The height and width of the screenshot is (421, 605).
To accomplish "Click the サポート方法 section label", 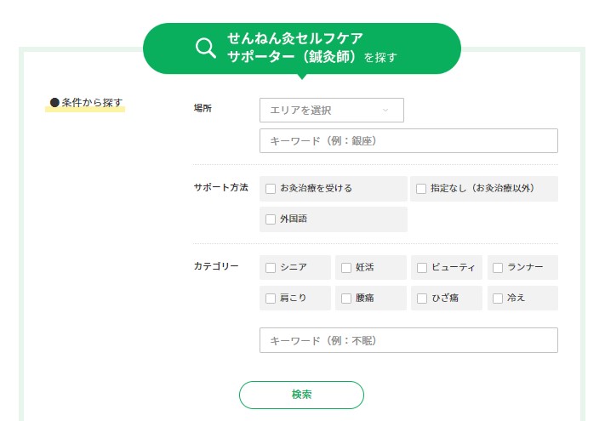I will (x=220, y=187).
